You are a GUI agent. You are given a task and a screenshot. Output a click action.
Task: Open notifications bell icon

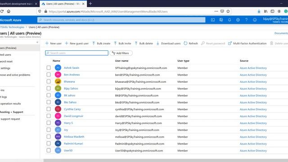229,20
